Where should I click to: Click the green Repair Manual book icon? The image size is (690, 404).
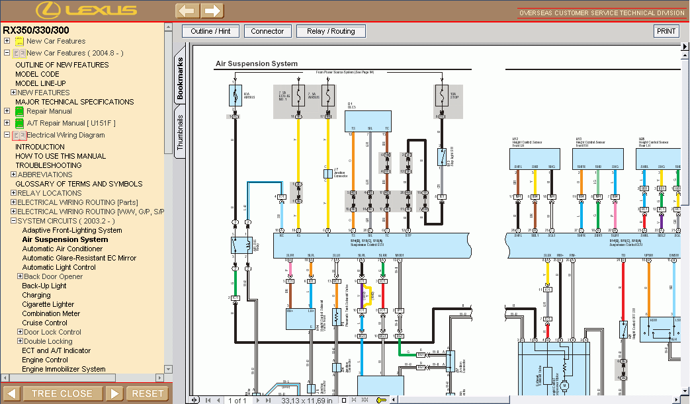tap(19, 111)
